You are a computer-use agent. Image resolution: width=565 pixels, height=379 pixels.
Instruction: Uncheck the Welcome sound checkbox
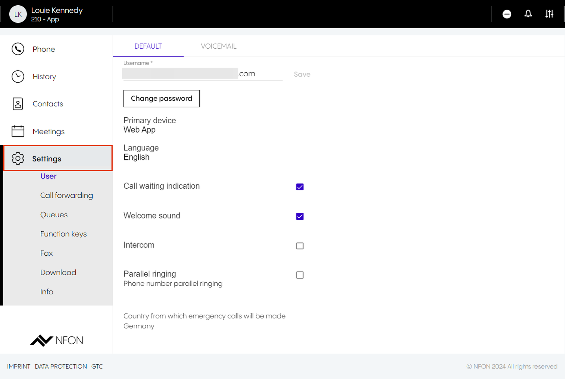[300, 216]
